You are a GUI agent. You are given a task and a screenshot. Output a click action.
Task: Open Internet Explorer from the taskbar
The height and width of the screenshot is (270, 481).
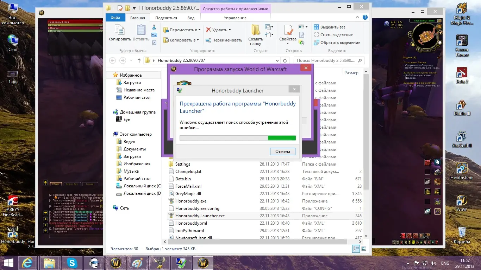[27, 263]
